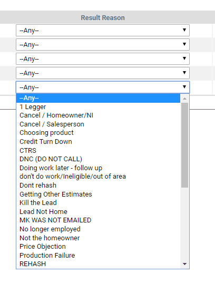
Task: Open the second --Any-- dropdown
Action: point(103,44)
